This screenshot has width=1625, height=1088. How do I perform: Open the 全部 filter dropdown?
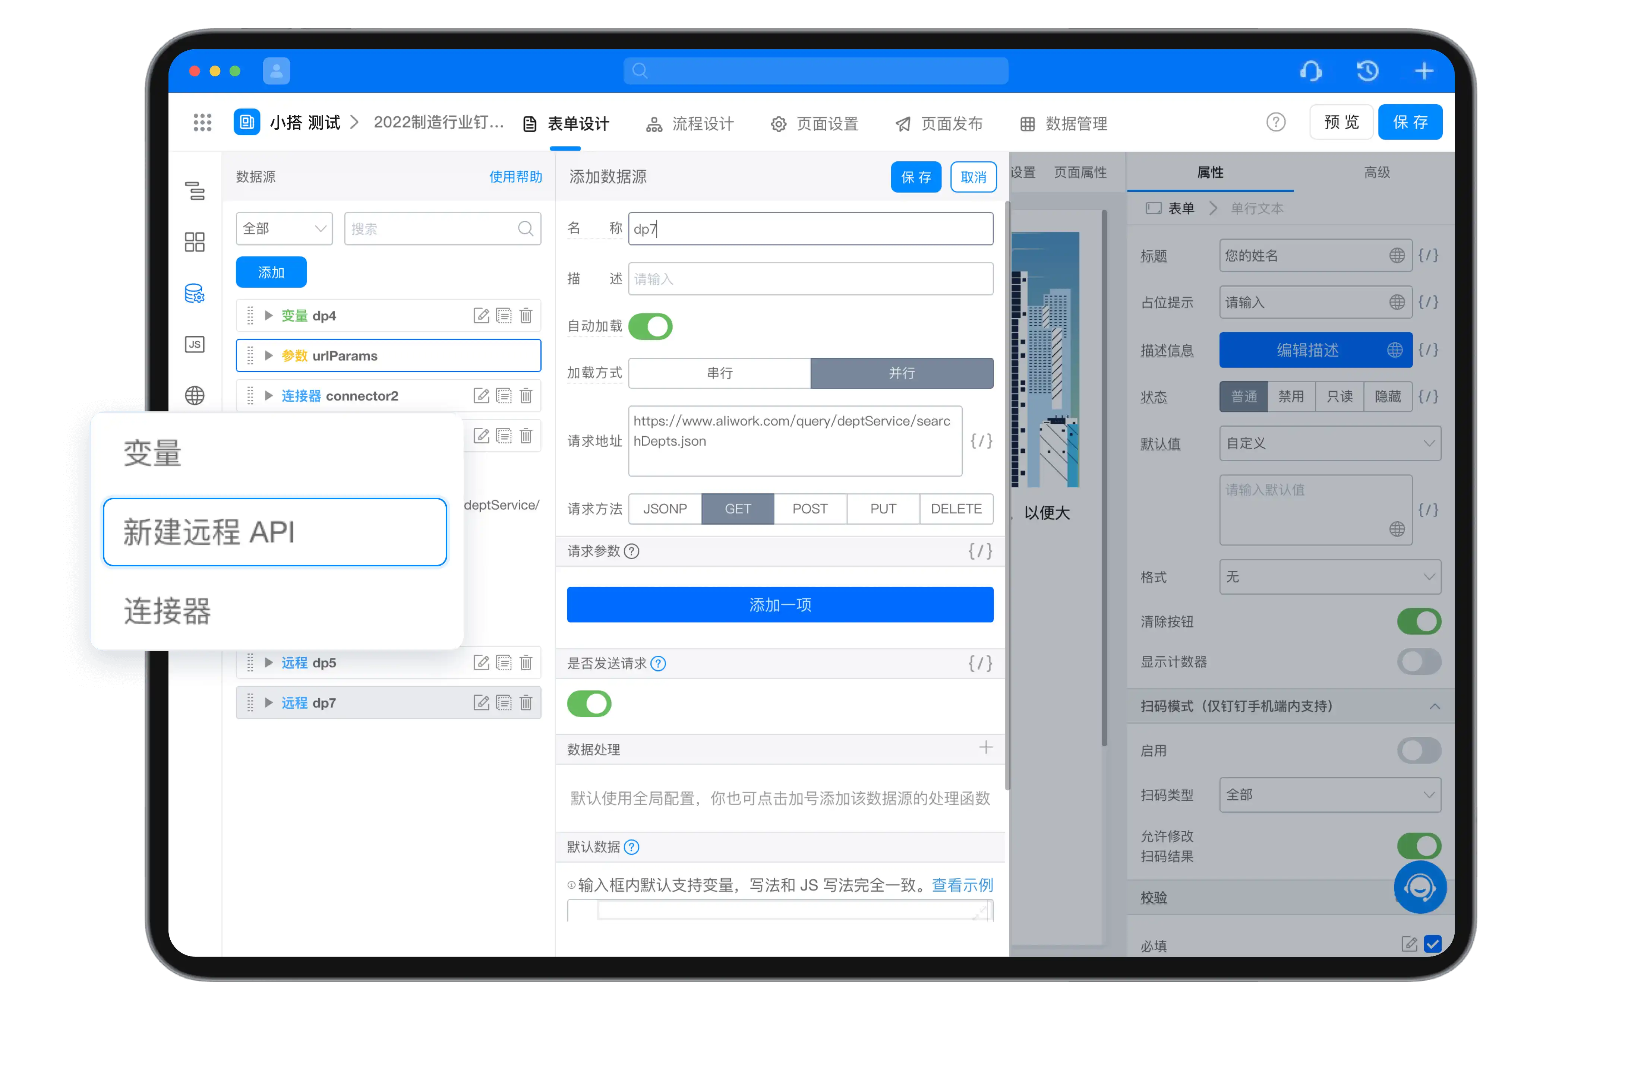point(284,228)
